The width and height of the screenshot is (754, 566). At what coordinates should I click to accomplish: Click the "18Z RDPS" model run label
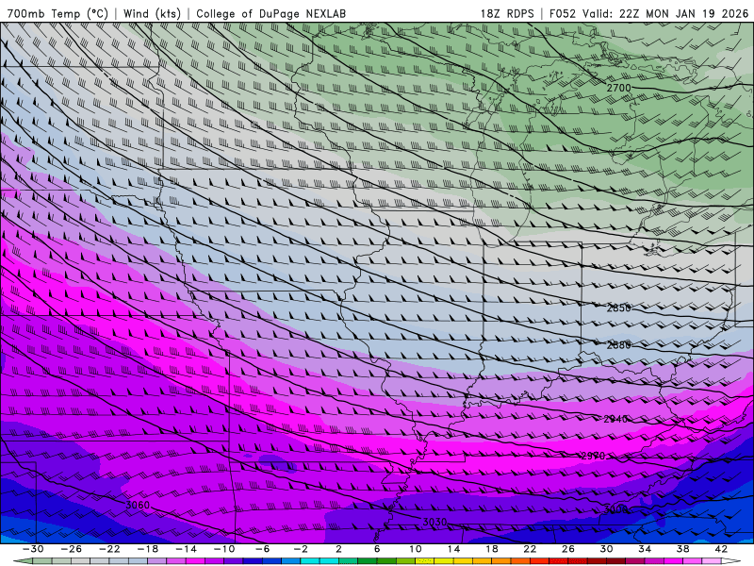(507, 13)
